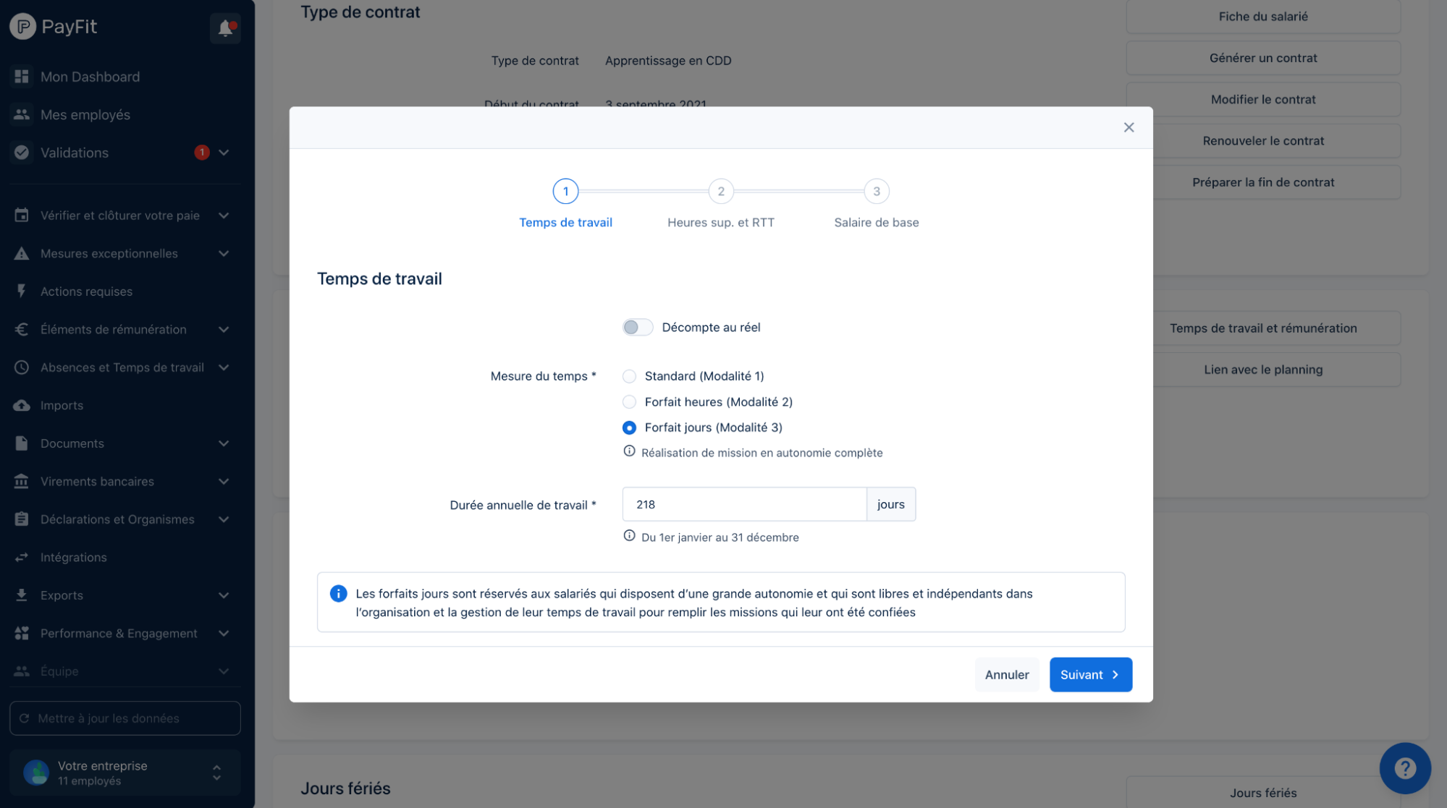Click info icon beside autonomie complète note
The width and height of the screenshot is (1447, 808).
[x=629, y=451]
